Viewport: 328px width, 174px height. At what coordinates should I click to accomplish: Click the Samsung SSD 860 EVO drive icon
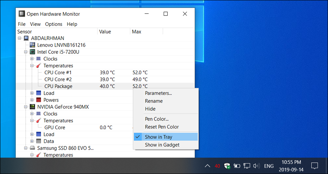(x=32, y=148)
